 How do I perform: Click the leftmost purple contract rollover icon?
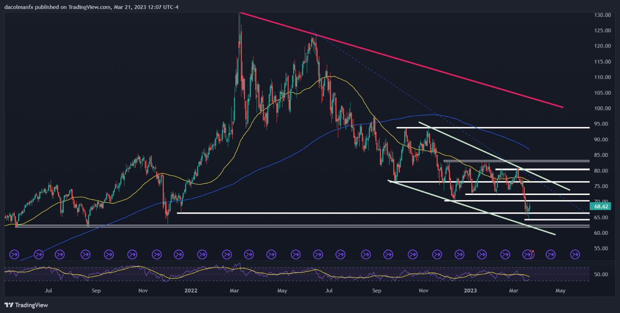[13, 254]
